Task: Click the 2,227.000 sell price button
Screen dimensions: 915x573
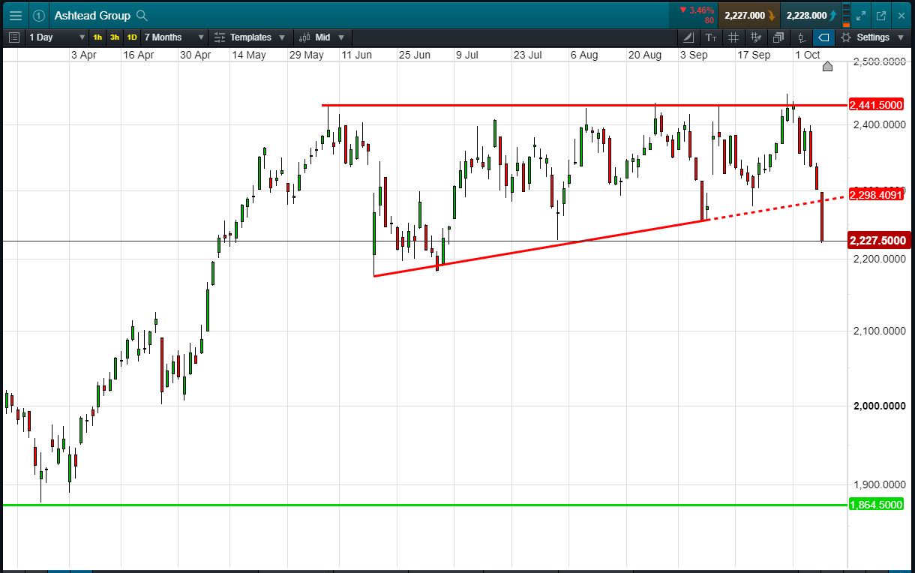Action: tap(749, 15)
